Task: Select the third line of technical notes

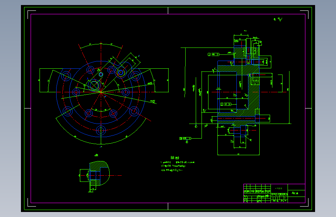Action: (171, 170)
